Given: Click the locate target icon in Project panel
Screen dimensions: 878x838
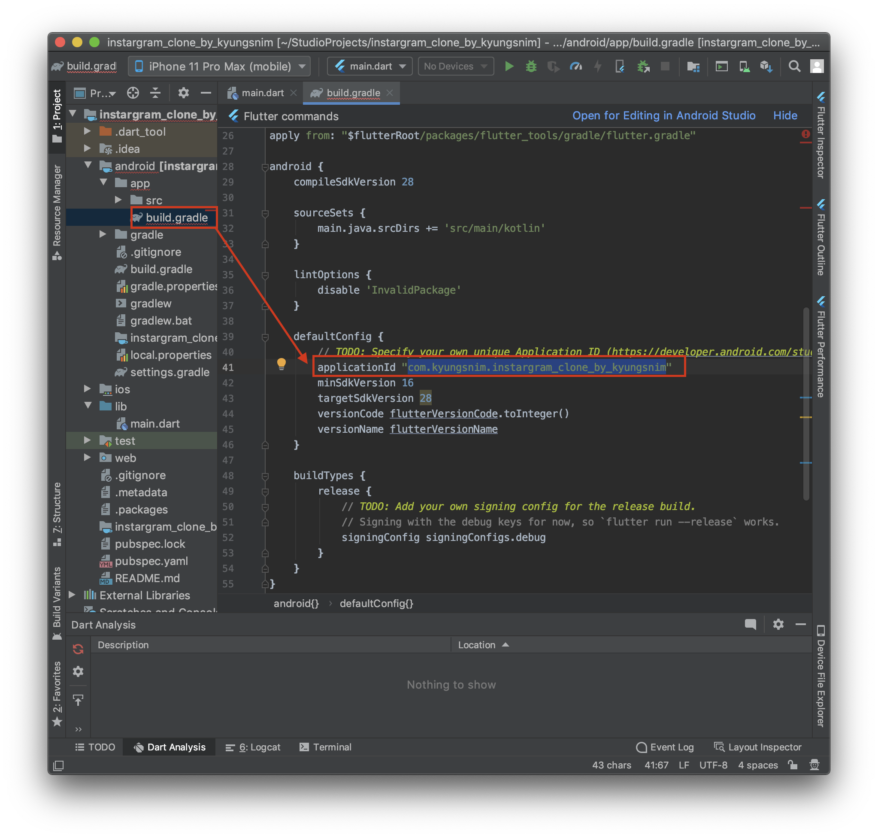Looking at the screenshot, I should 133,93.
